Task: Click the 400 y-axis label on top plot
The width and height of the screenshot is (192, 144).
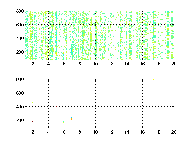Action: (20, 38)
